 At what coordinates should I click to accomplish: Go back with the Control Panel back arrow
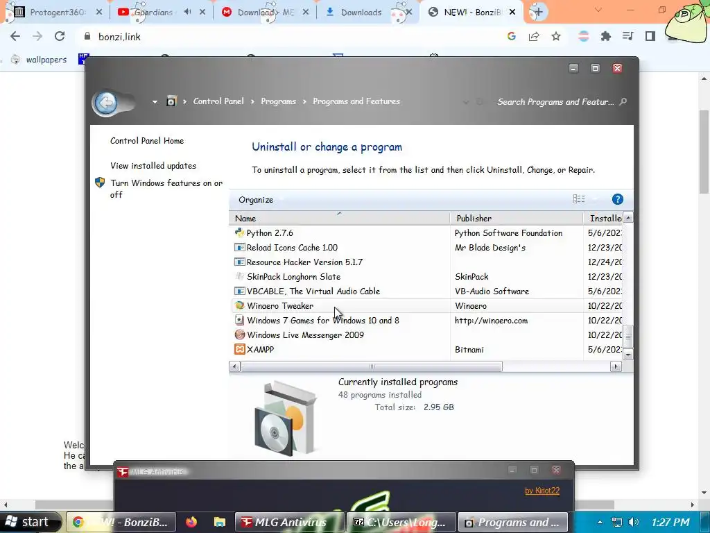coord(107,103)
